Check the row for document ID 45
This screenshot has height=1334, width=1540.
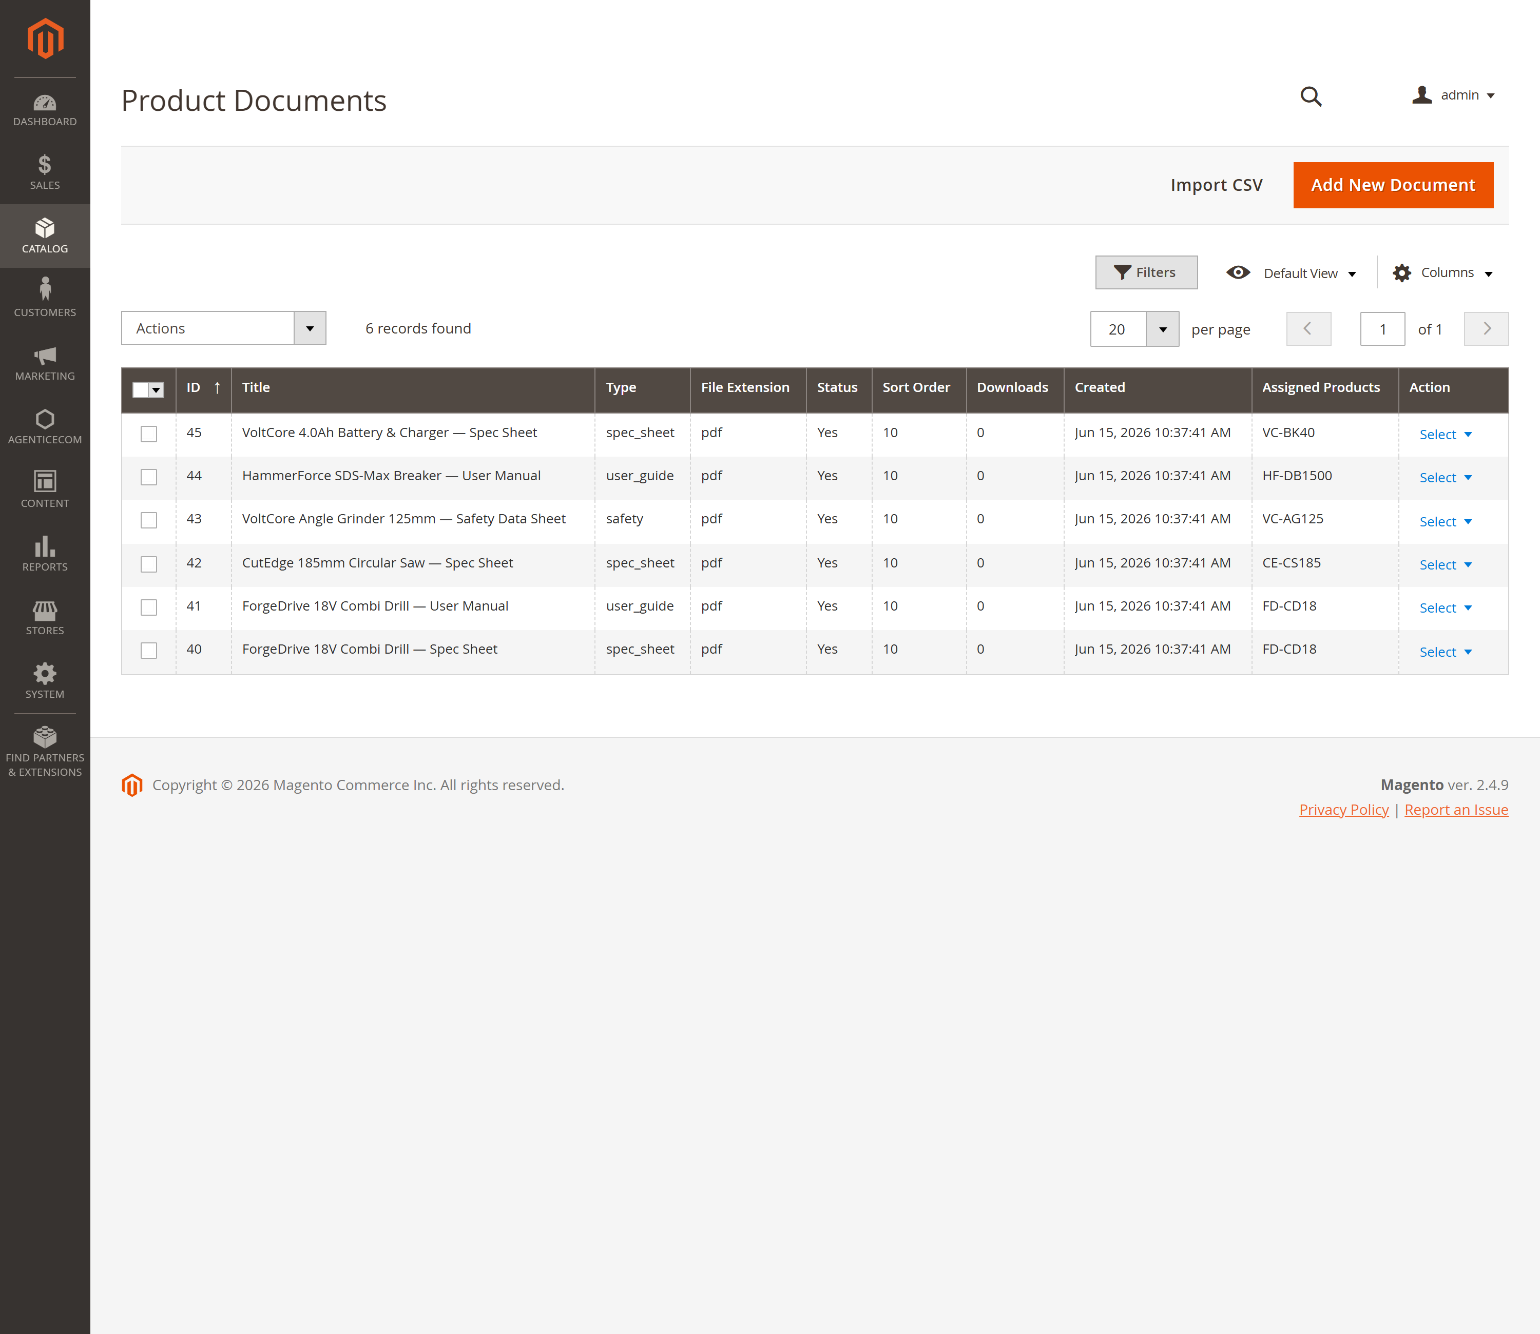(x=149, y=434)
